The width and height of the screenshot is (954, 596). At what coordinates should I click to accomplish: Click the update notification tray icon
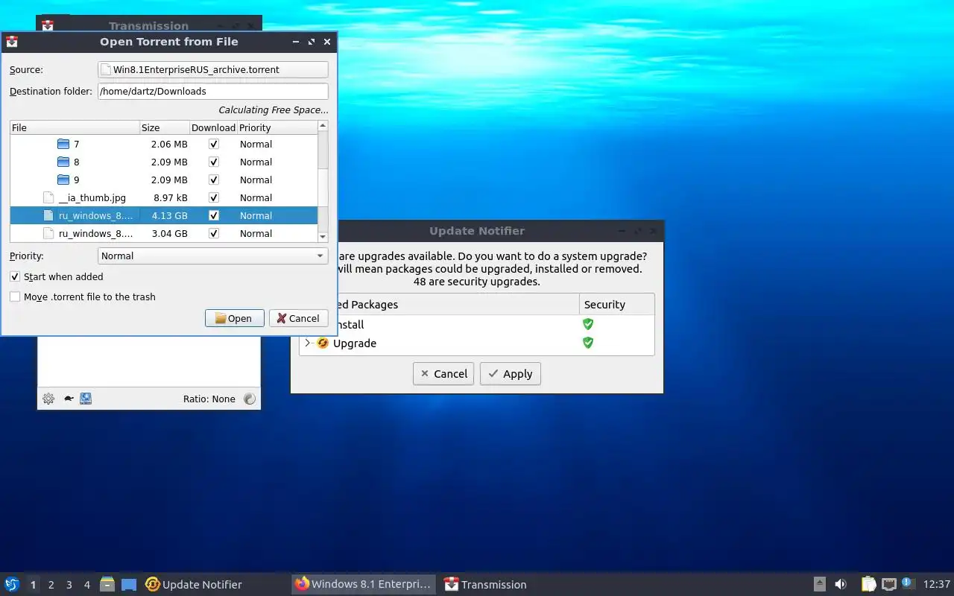[x=907, y=583]
